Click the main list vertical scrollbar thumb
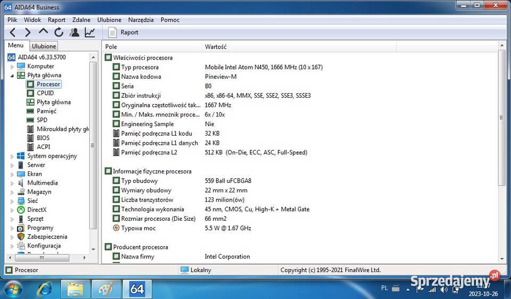 501,118
